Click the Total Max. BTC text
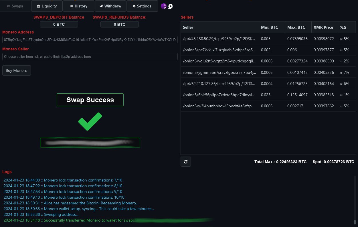Screen dimensions: 358x227 click(280, 162)
